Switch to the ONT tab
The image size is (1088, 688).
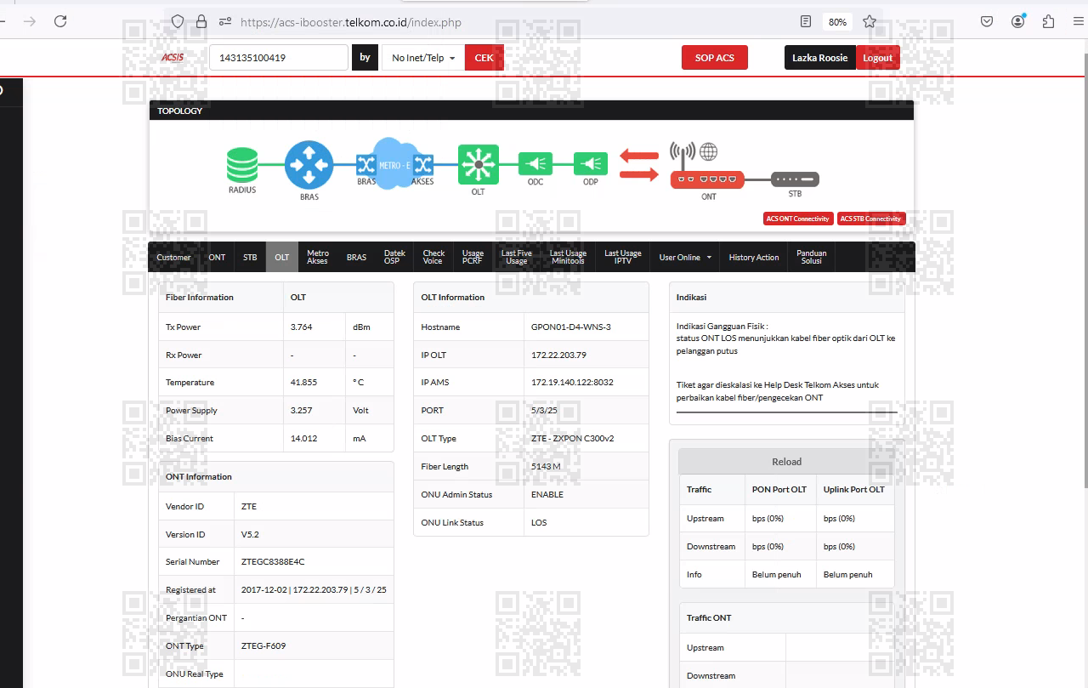[x=217, y=257]
